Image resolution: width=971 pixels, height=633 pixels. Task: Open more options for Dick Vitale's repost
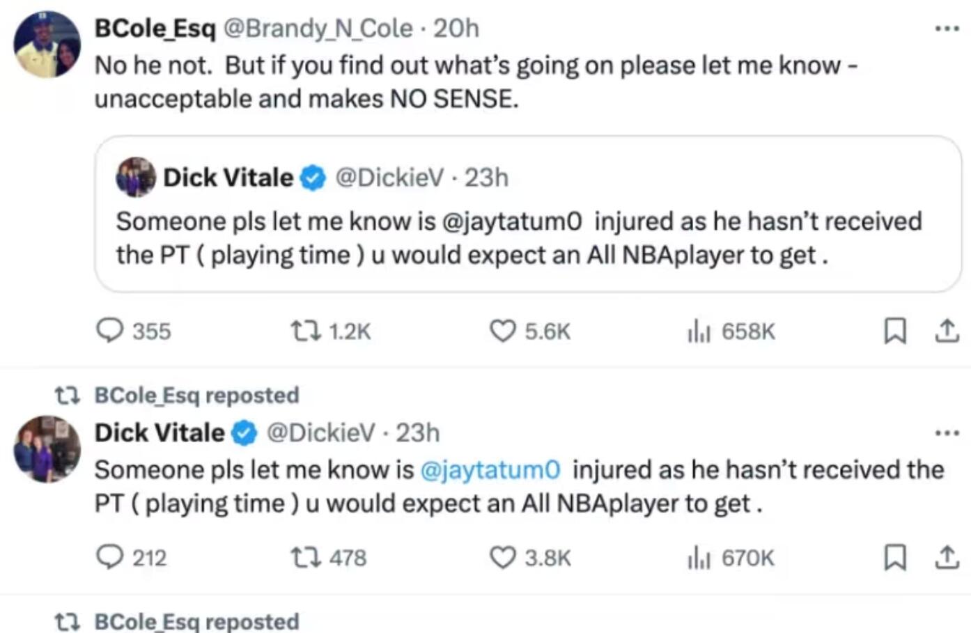pos(947,433)
